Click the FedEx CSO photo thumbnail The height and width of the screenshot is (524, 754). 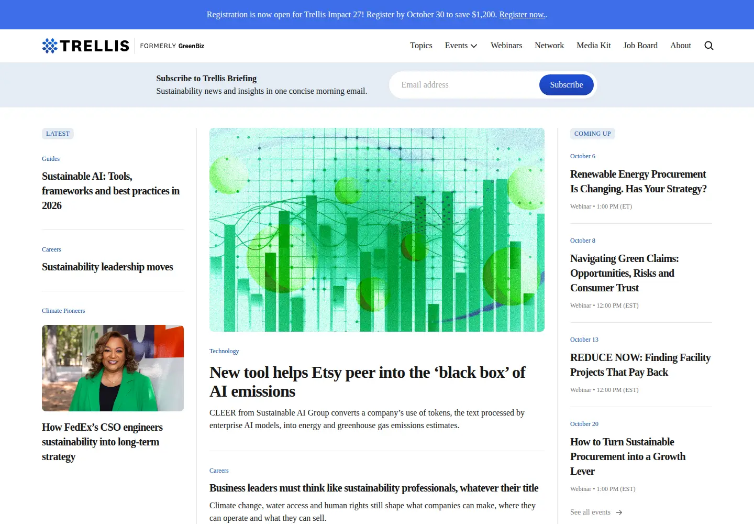tap(113, 368)
